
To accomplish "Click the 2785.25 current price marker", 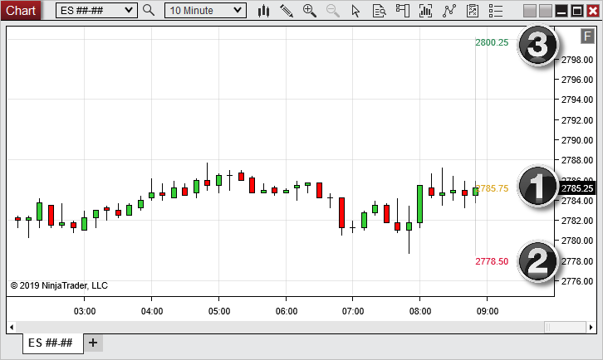I will [x=576, y=188].
